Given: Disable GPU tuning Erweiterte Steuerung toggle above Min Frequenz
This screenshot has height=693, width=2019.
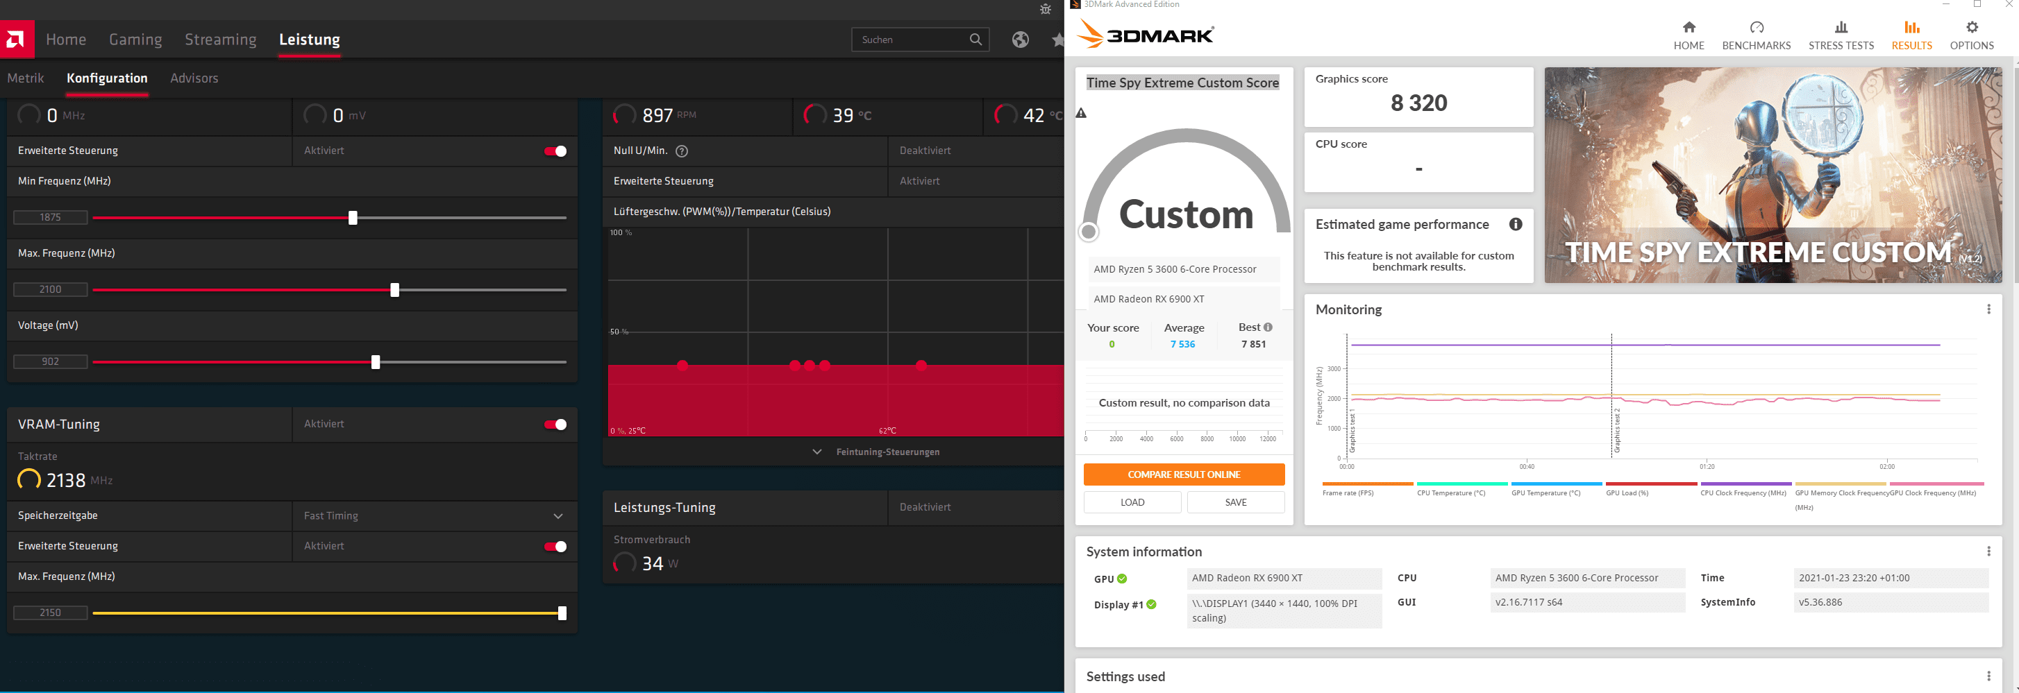Looking at the screenshot, I should pos(555,151).
